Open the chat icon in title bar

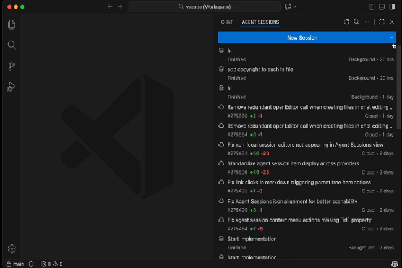[x=288, y=7]
